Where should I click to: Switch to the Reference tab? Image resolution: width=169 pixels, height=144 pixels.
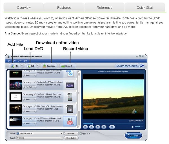click(104, 8)
